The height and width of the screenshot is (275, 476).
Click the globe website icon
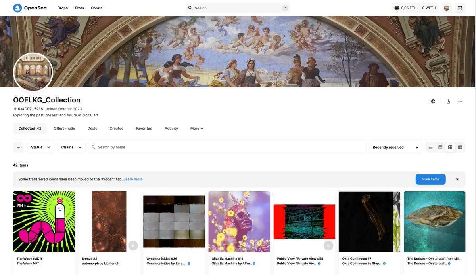(x=433, y=101)
